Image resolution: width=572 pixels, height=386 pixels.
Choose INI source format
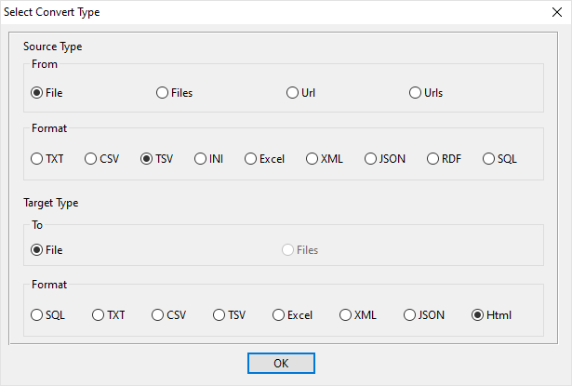pos(201,159)
